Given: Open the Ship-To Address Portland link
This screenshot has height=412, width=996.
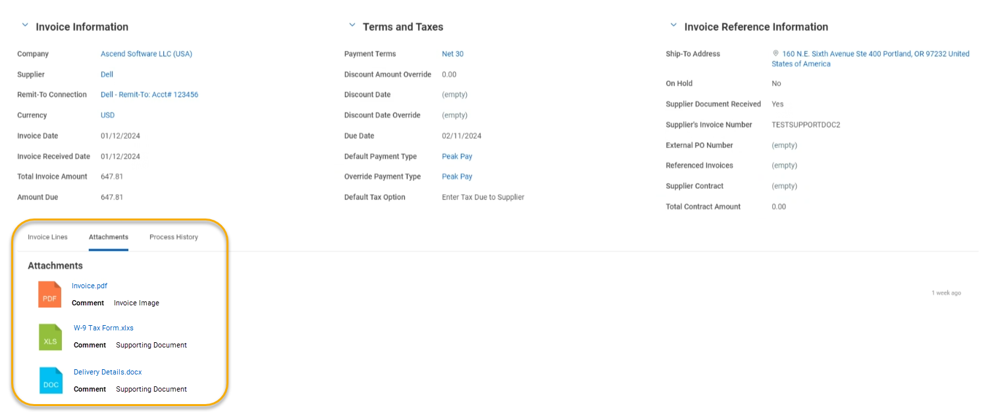Looking at the screenshot, I should (x=870, y=59).
